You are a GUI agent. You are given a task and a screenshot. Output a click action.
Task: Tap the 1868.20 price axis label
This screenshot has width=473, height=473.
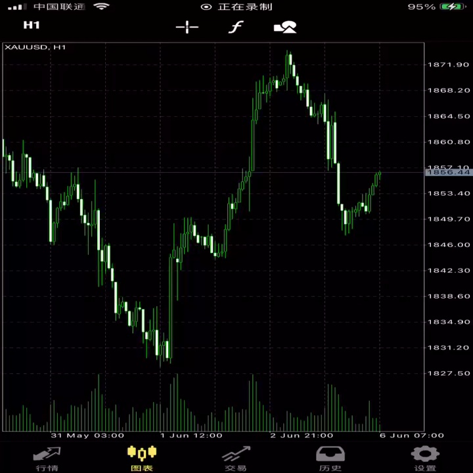(449, 90)
